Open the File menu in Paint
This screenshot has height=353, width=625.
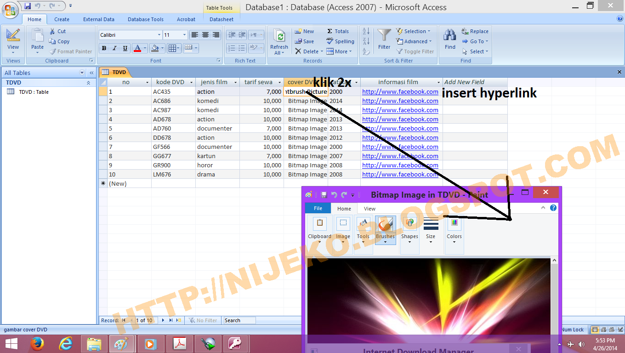click(318, 208)
